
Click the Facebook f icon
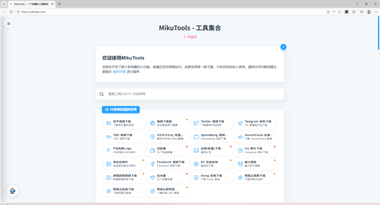point(153,164)
